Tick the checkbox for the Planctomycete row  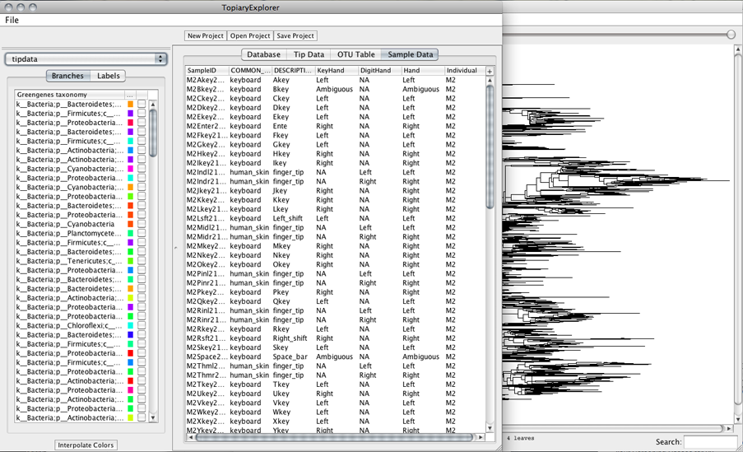tap(142, 233)
